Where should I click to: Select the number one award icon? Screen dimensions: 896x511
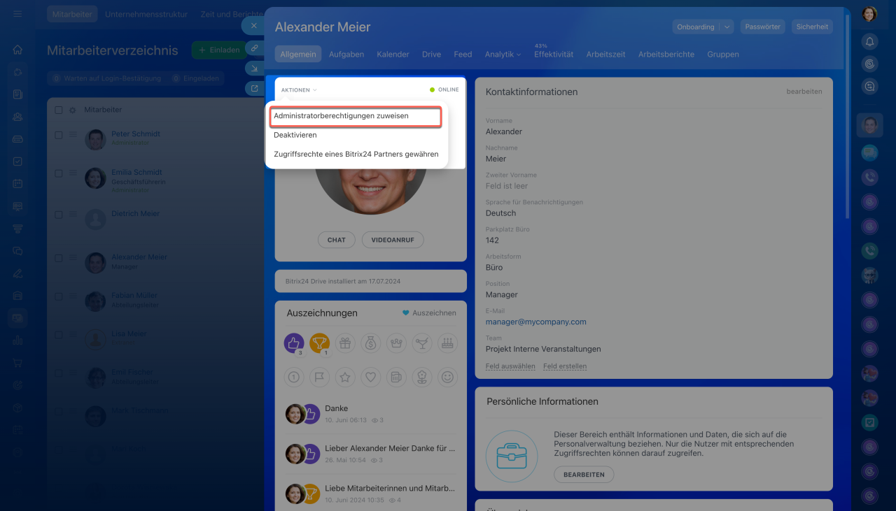pyautogui.click(x=294, y=377)
